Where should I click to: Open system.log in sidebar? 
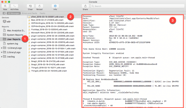(12, 44)
